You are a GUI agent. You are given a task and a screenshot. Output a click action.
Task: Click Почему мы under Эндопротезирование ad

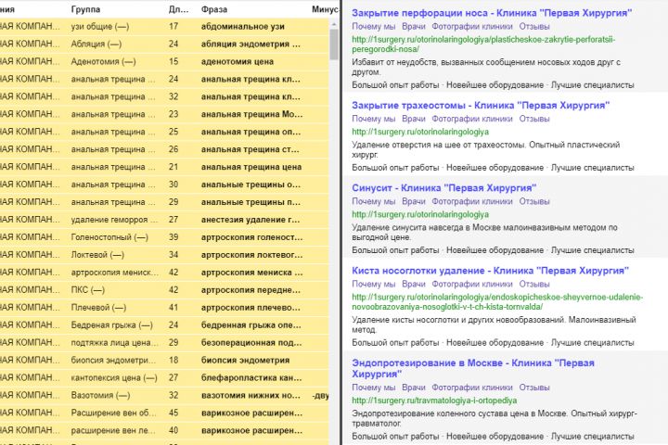pos(374,388)
